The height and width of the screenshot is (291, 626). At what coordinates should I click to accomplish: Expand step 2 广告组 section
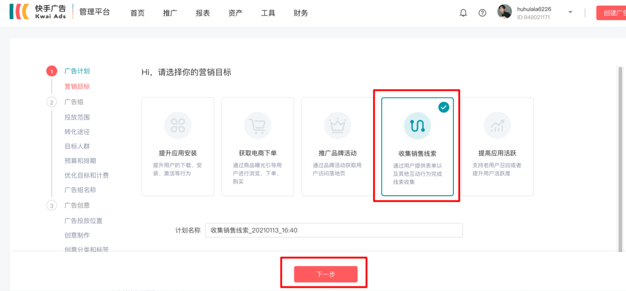pos(74,101)
